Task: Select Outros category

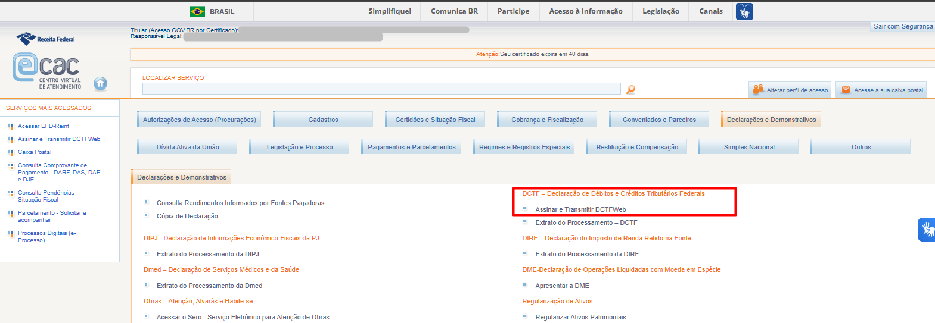Action: tap(861, 147)
